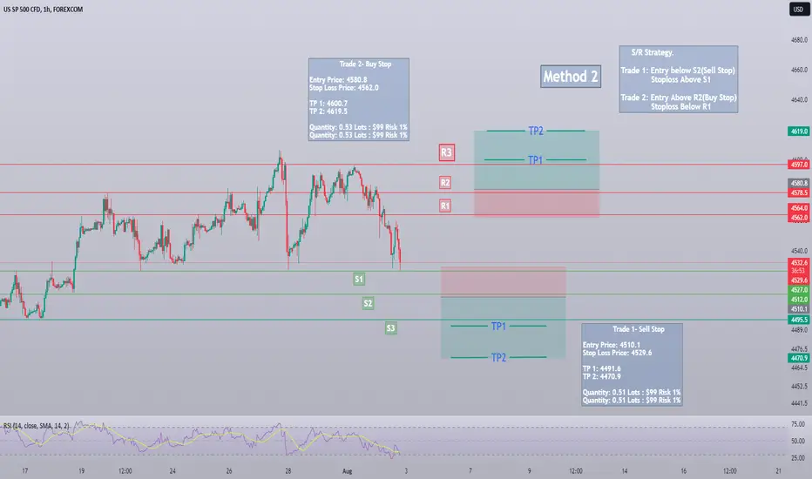The width and height of the screenshot is (812, 479).
Task: Click 'Entry Price: 4580.8' in Trade 2 box
Action: click(338, 80)
